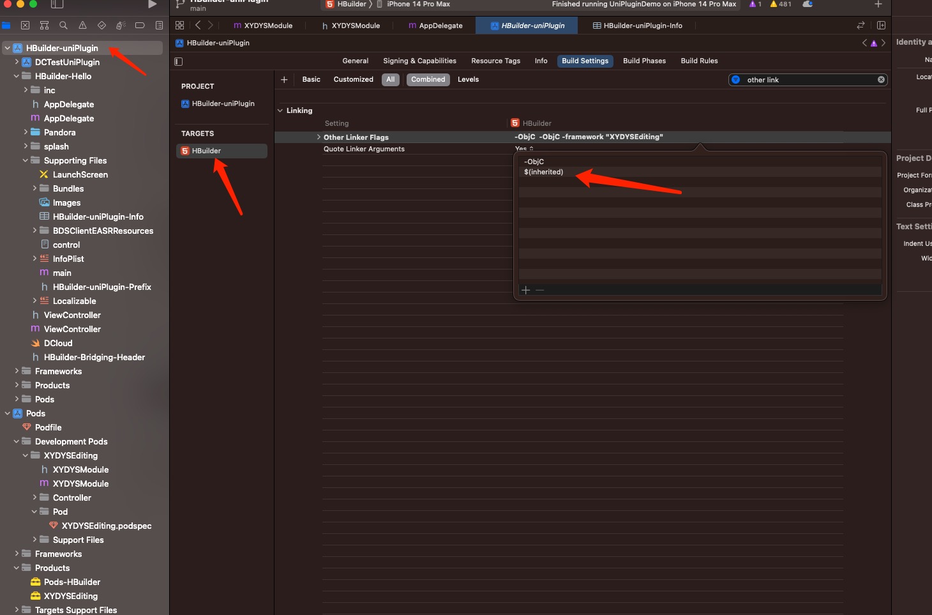Select the Customized filter scope

pos(354,80)
